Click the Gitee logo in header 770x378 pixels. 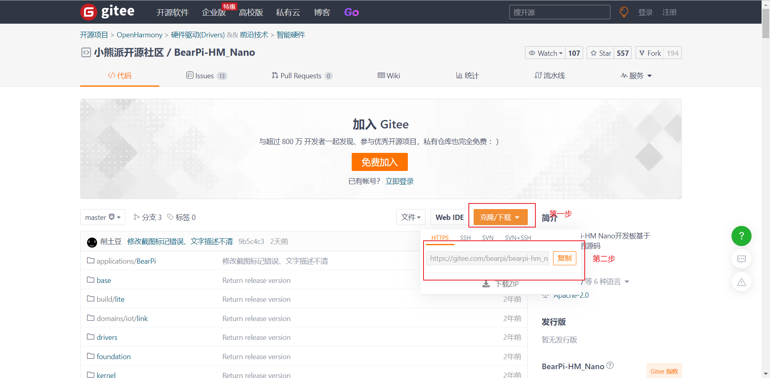(107, 12)
